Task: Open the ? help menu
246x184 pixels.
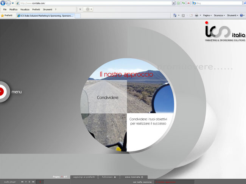Action: pyautogui.click(x=56, y=9)
